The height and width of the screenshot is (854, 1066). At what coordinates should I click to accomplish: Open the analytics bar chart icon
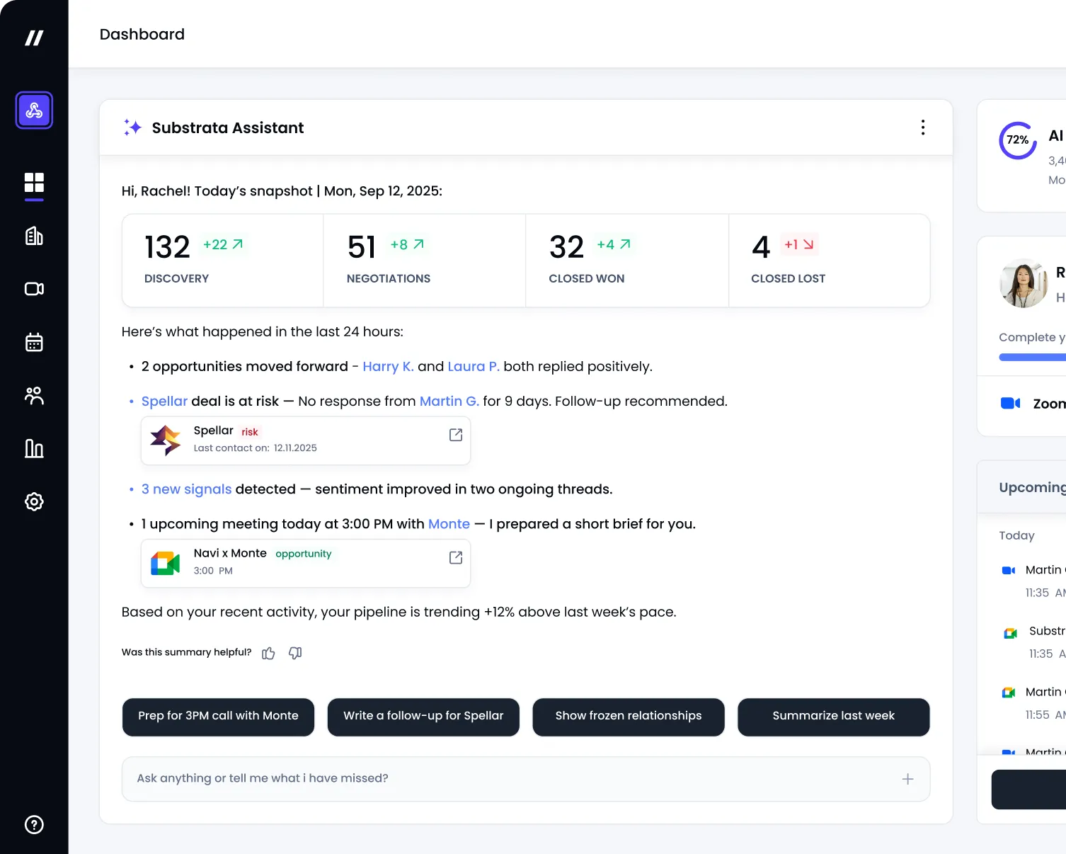pyautogui.click(x=33, y=448)
